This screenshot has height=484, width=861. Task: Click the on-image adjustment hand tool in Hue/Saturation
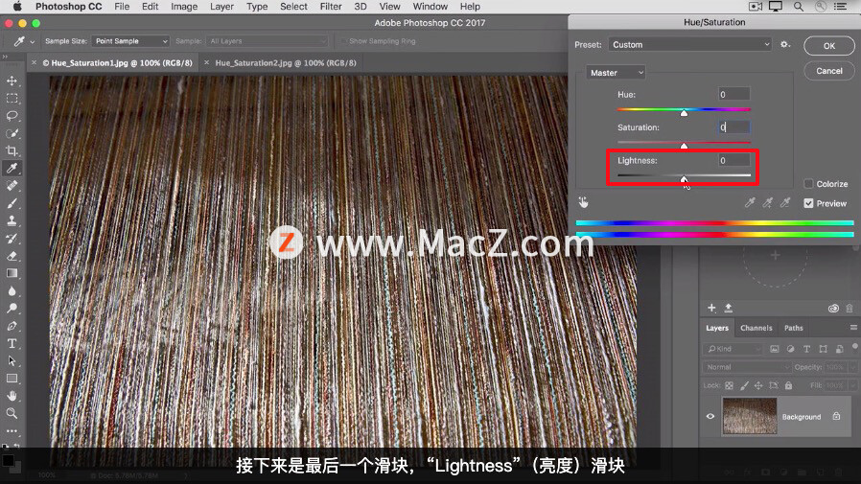[583, 202]
